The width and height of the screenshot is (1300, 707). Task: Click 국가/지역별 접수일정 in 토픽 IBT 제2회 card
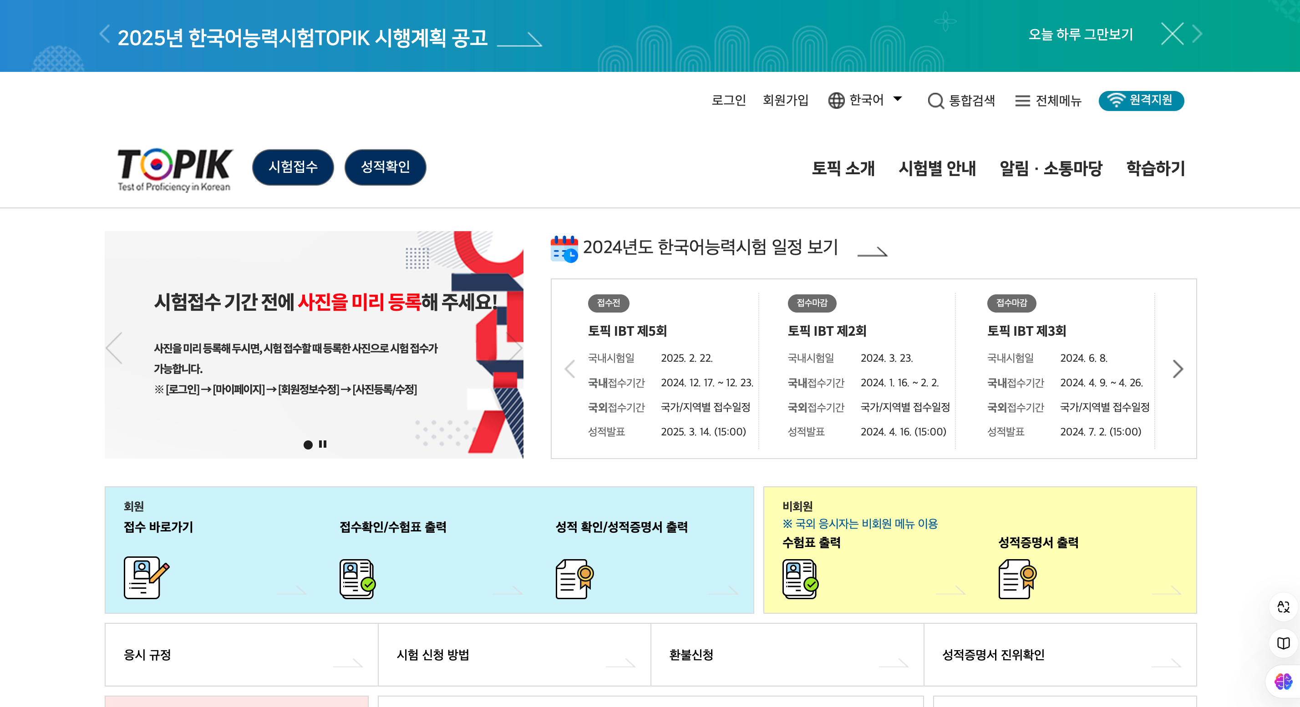tap(905, 407)
